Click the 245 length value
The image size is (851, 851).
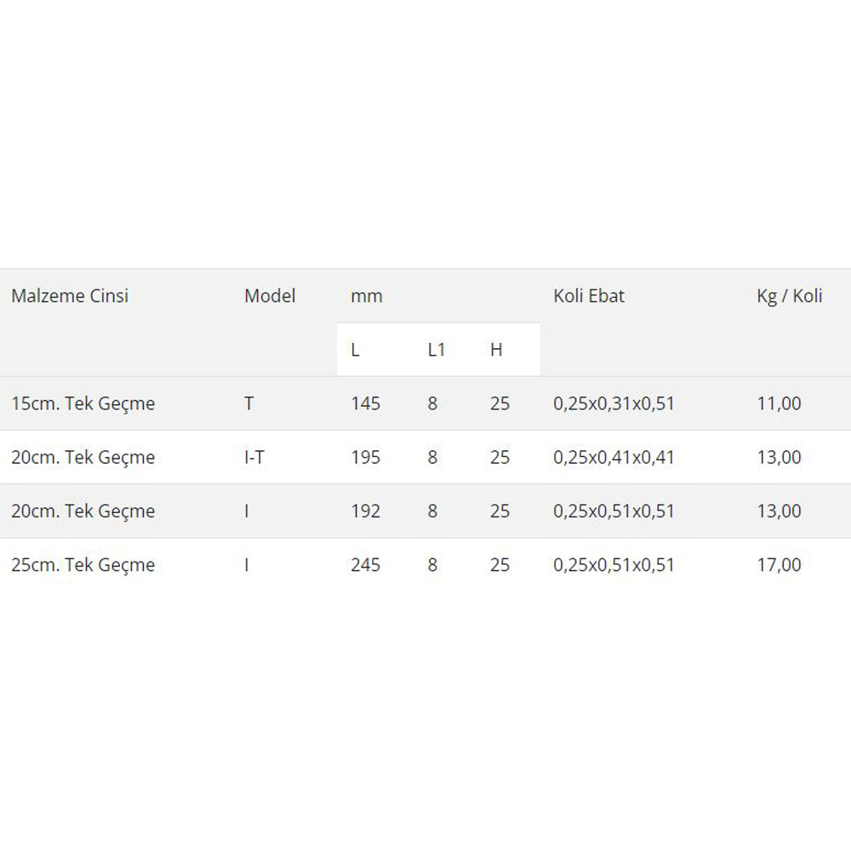[365, 565]
